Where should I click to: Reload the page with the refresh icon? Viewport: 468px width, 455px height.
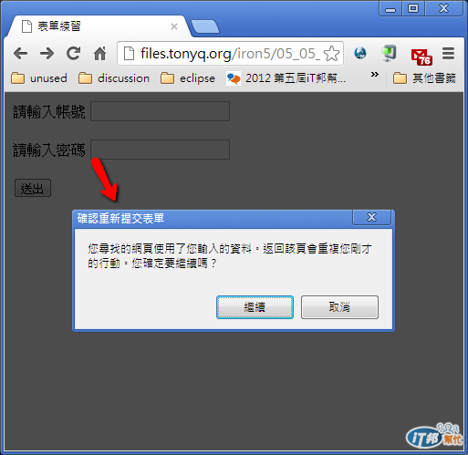(x=73, y=54)
